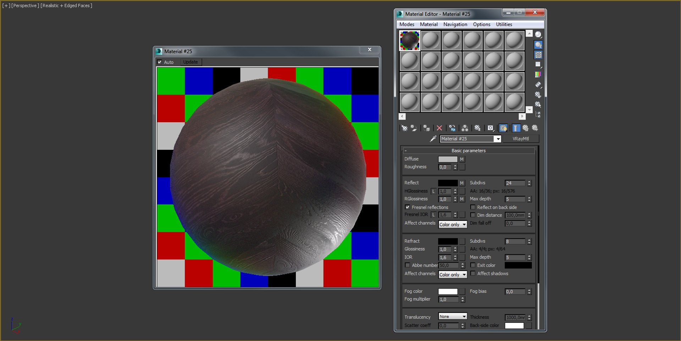Click the Put to Library icon

(x=477, y=128)
